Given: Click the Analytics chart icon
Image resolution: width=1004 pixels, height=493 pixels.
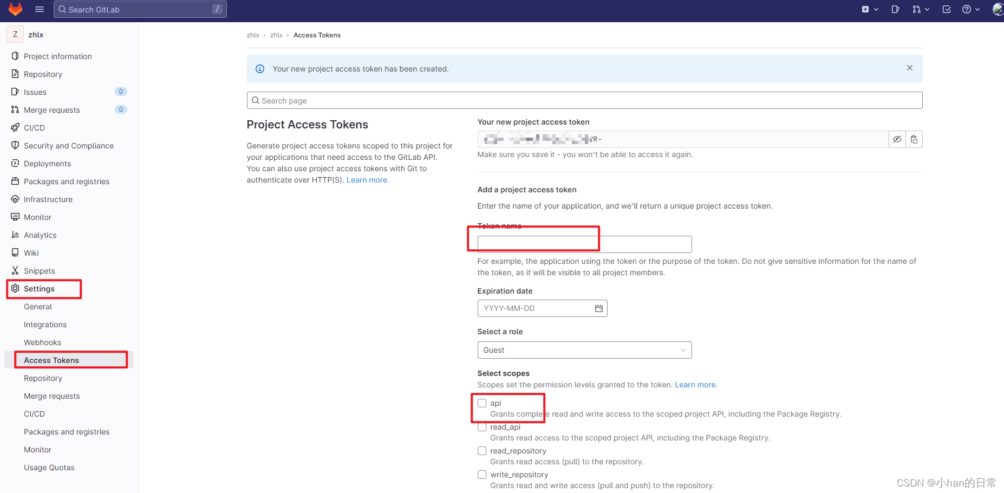Looking at the screenshot, I should click(x=15, y=235).
